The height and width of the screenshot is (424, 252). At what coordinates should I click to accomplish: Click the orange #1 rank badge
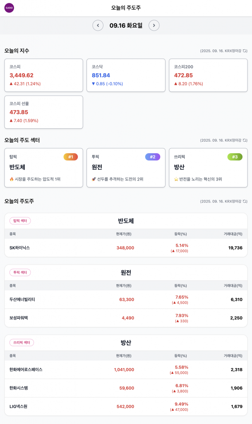(70, 157)
